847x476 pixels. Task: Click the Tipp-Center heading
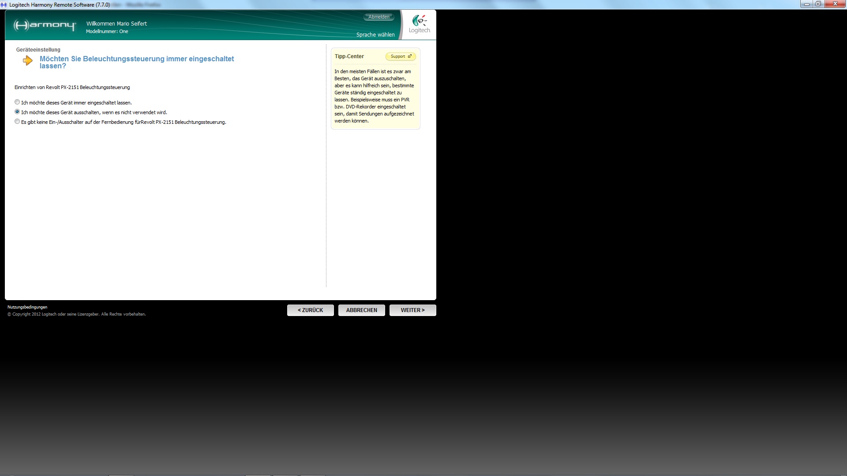(349, 56)
